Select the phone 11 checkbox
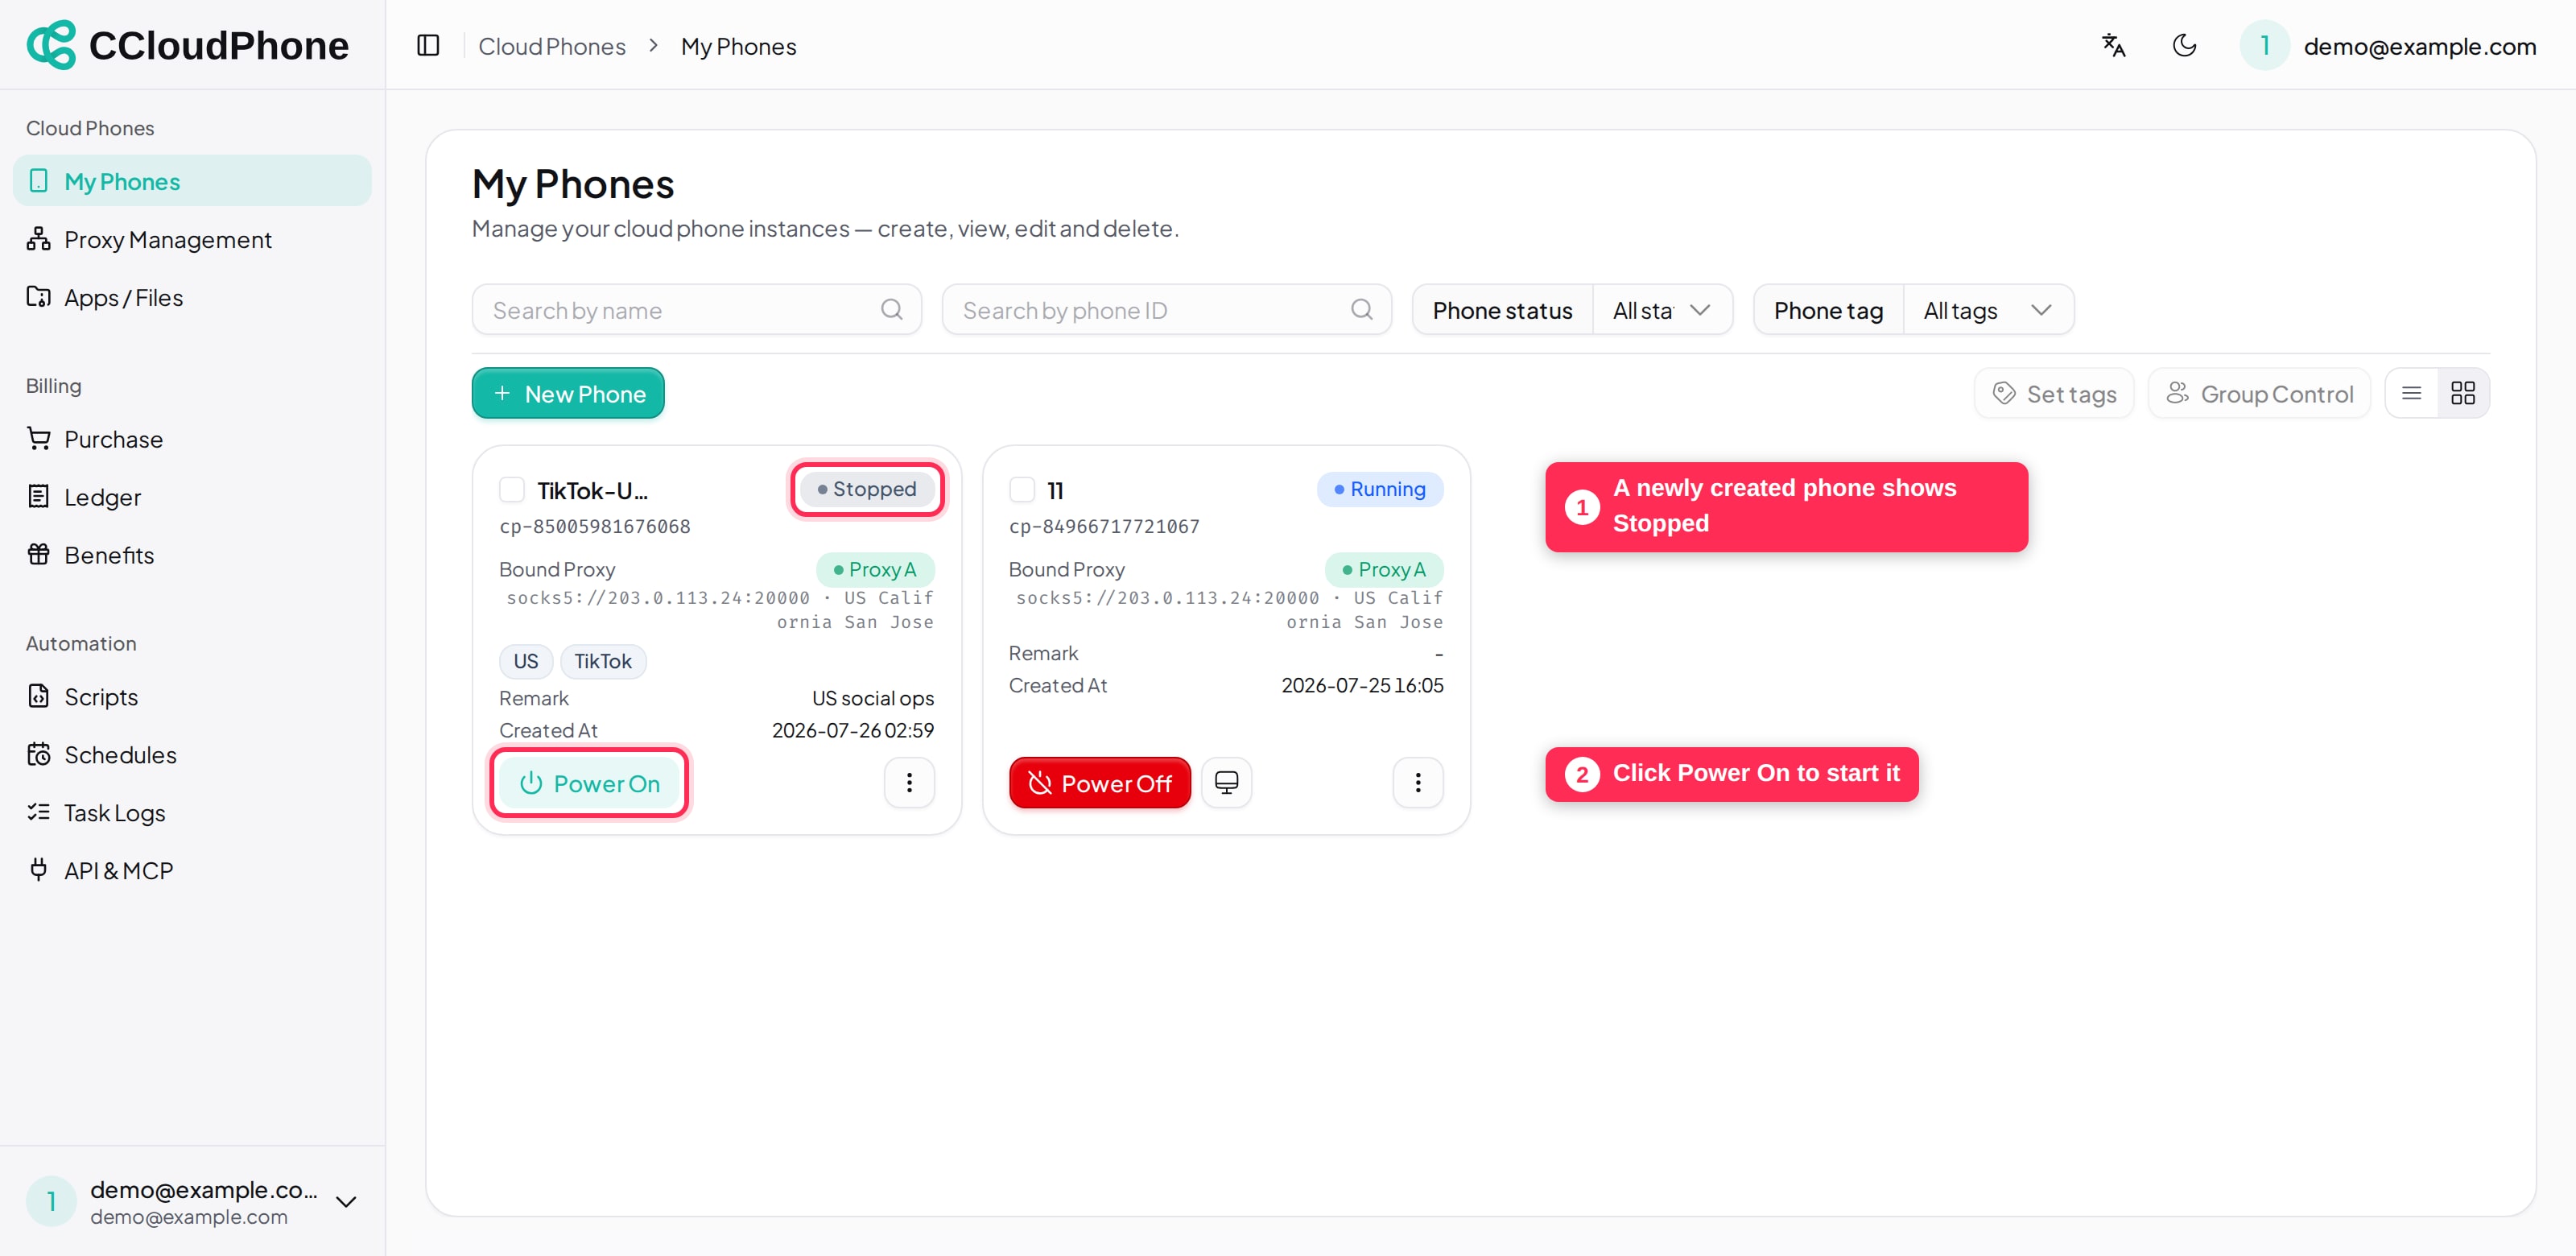Screen dimensions: 2576x1256 pyautogui.click(x=1022, y=490)
